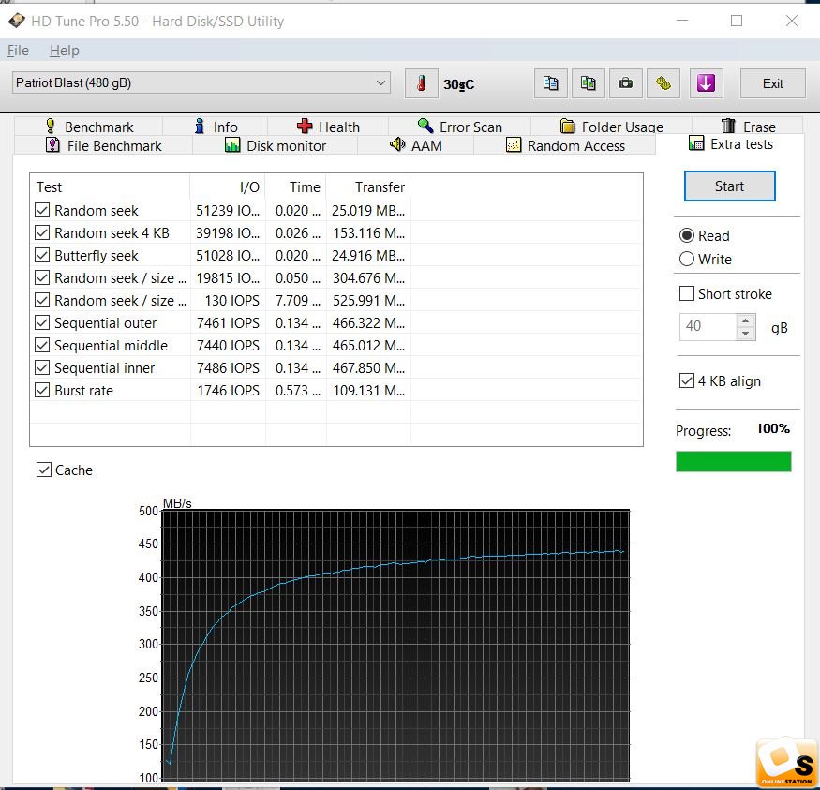Select the Write radio option
The height and width of the screenshot is (790, 820).
687,260
